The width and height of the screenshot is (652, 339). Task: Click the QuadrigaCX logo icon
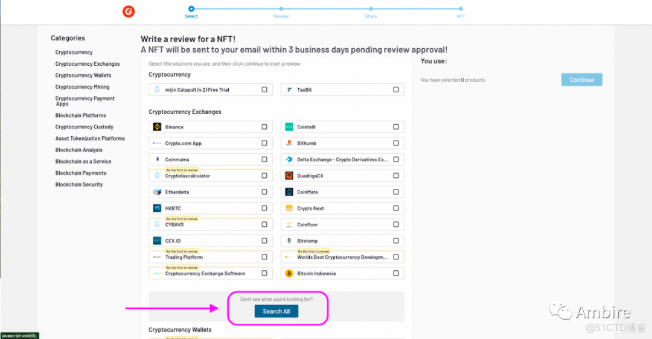(x=289, y=176)
